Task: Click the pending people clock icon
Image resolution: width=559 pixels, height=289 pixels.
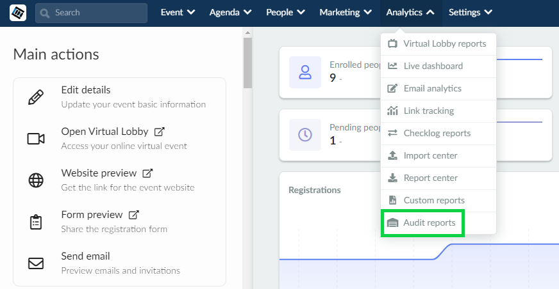Action: [x=305, y=135]
